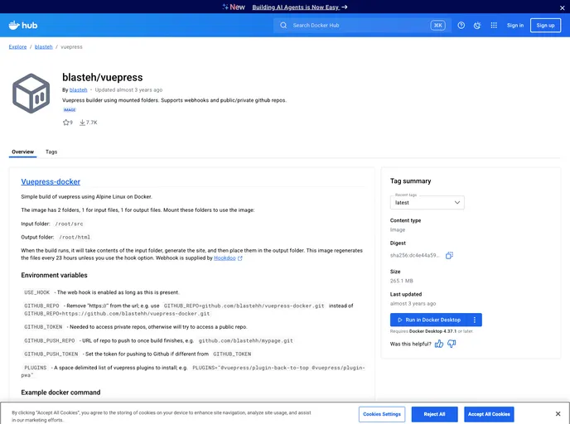Viewport: 570px width, 424px height.
Task: Copy the sha256 digest with copy icon
Action: pyautogui.click(x=449, y=255)
